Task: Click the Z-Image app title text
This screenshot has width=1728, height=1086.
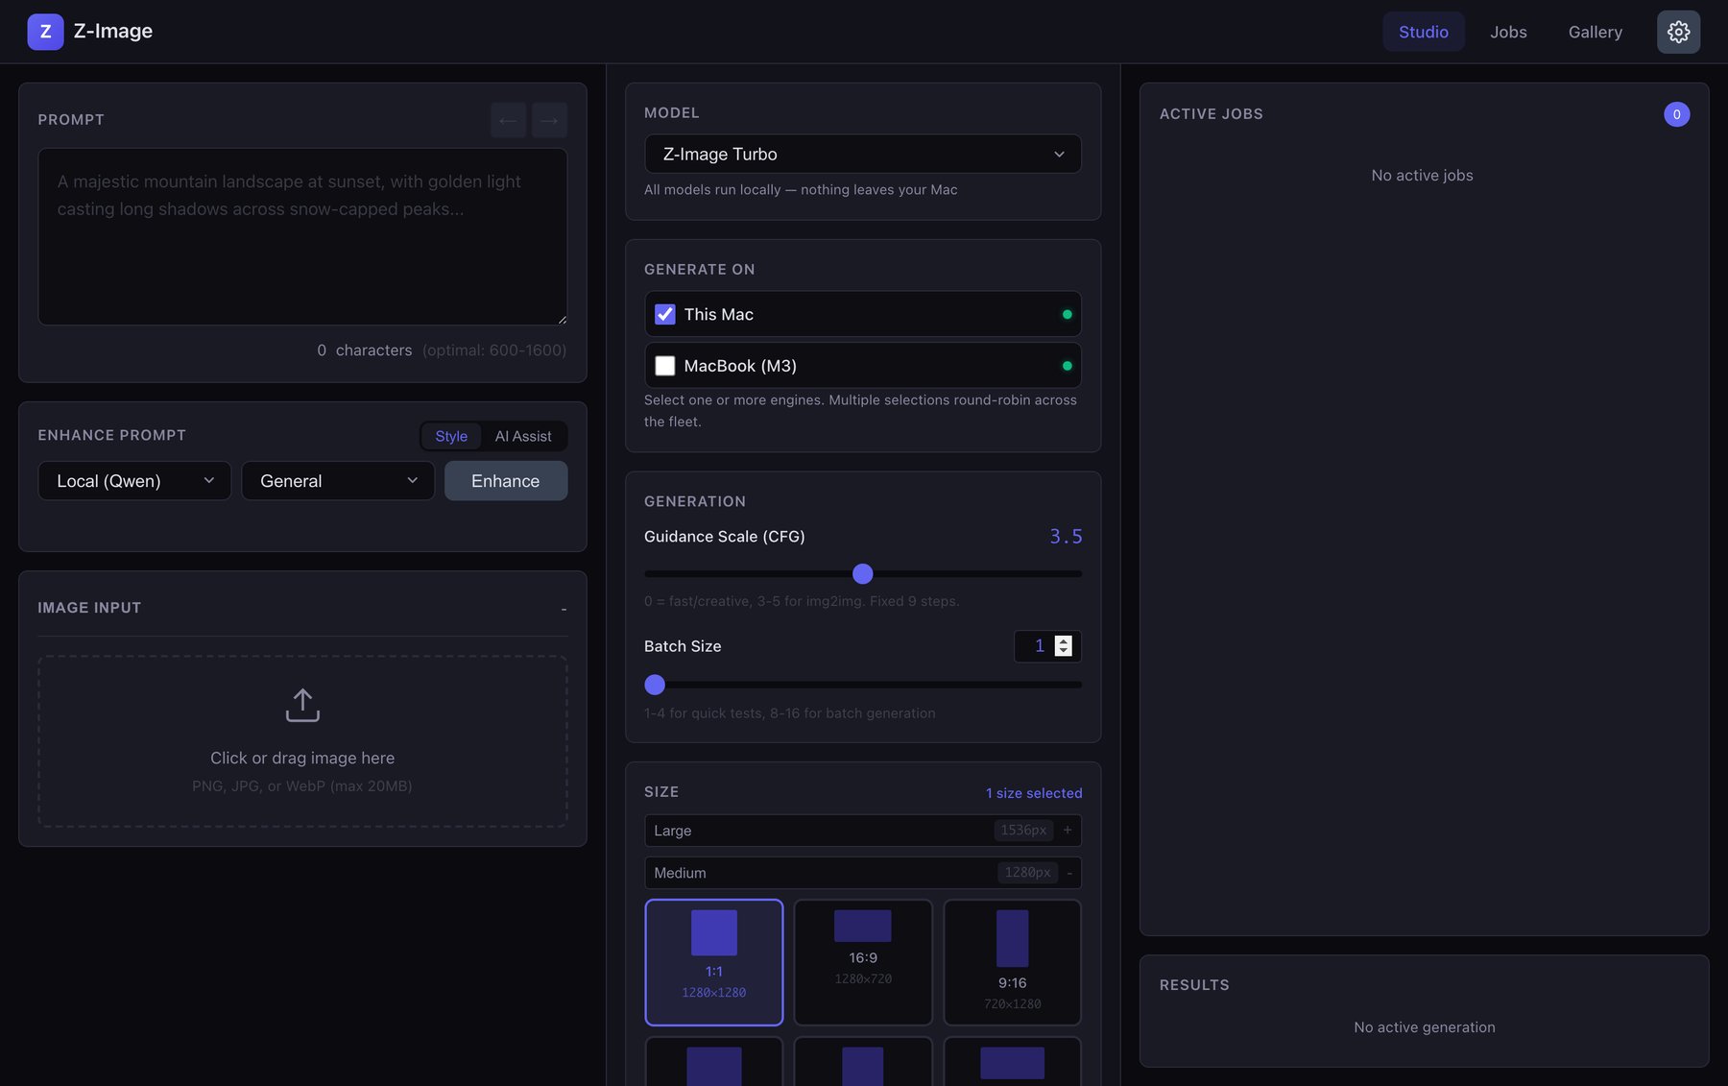Action: [113, 31]
